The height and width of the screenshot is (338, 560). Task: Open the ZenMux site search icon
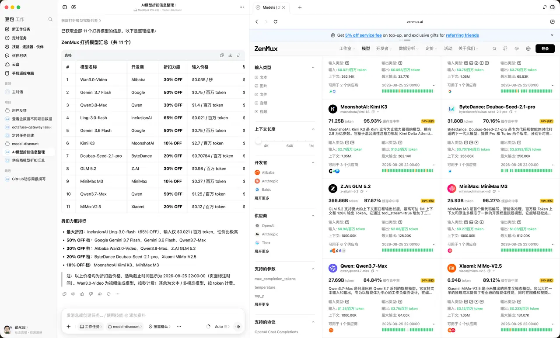click(495, 49)
